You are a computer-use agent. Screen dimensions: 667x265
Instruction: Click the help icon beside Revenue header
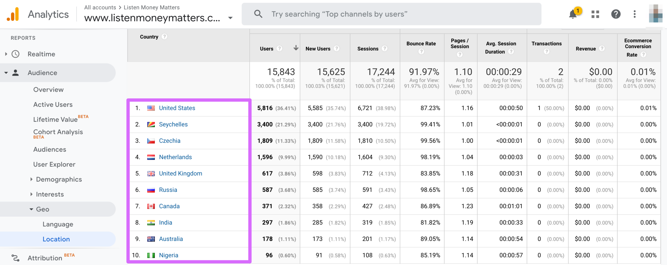tap(602, 49)
